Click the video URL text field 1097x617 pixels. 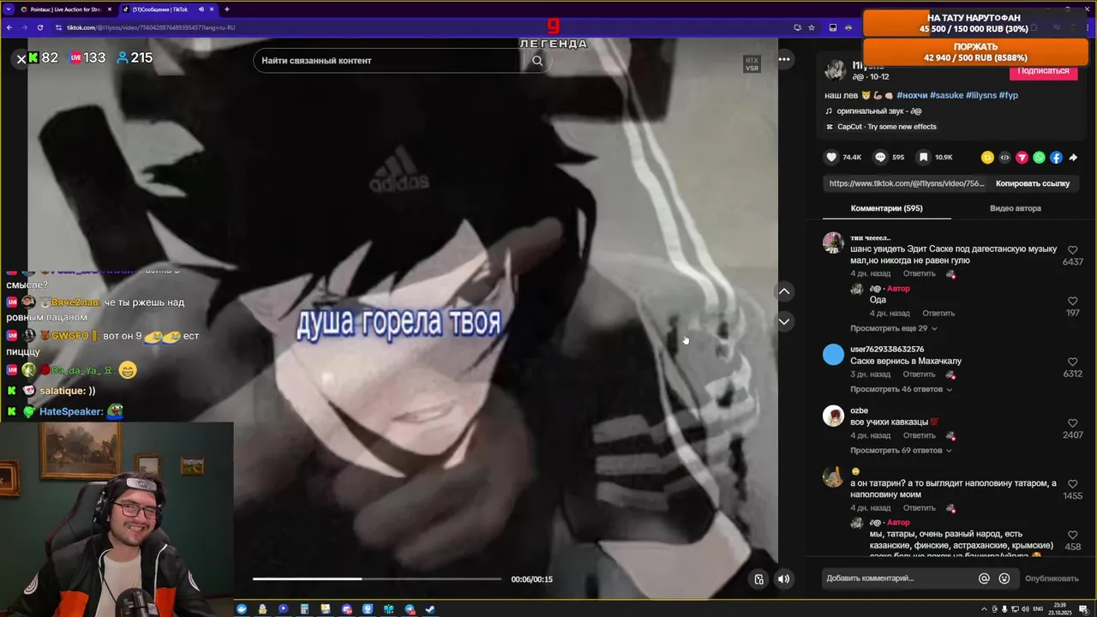pos(906,183)
